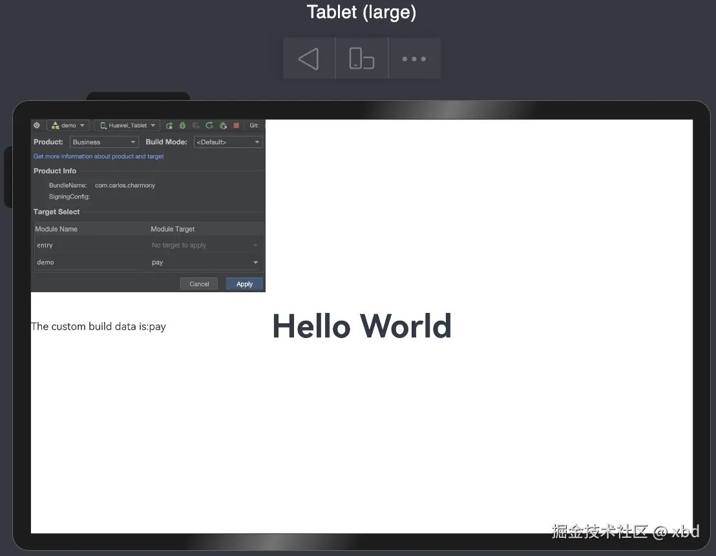716x556 pixels.
Task: Click the Cancel button
Action: click(199, 284)
